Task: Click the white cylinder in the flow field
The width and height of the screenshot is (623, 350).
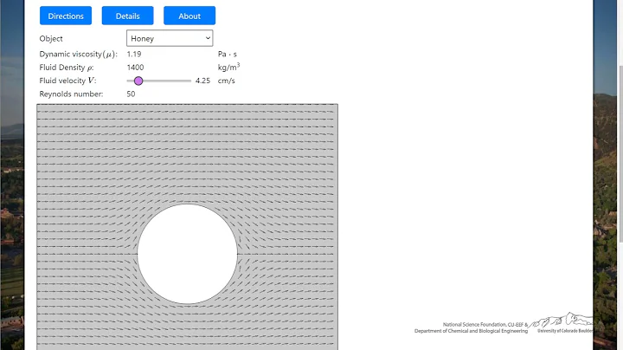Action: pos(187,254)
